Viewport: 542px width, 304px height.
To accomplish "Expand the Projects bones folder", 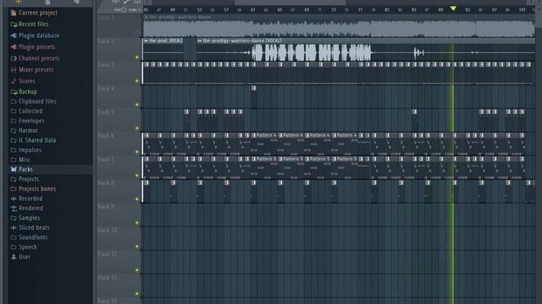I will coord(33,188).
